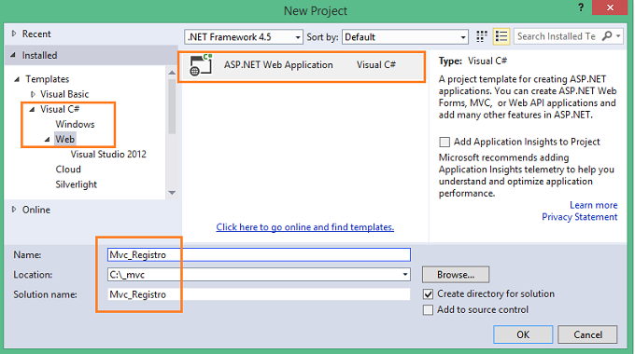Image resolution: width=635 pixels, height=354 pixels.
Task: Switch to medium list view icon
Action: point(501,36)
